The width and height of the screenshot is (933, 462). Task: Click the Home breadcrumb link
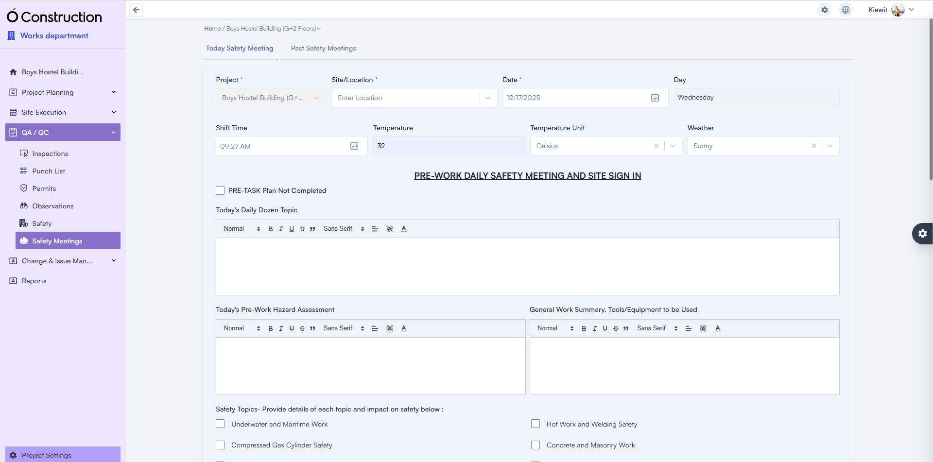pos(212,29)
